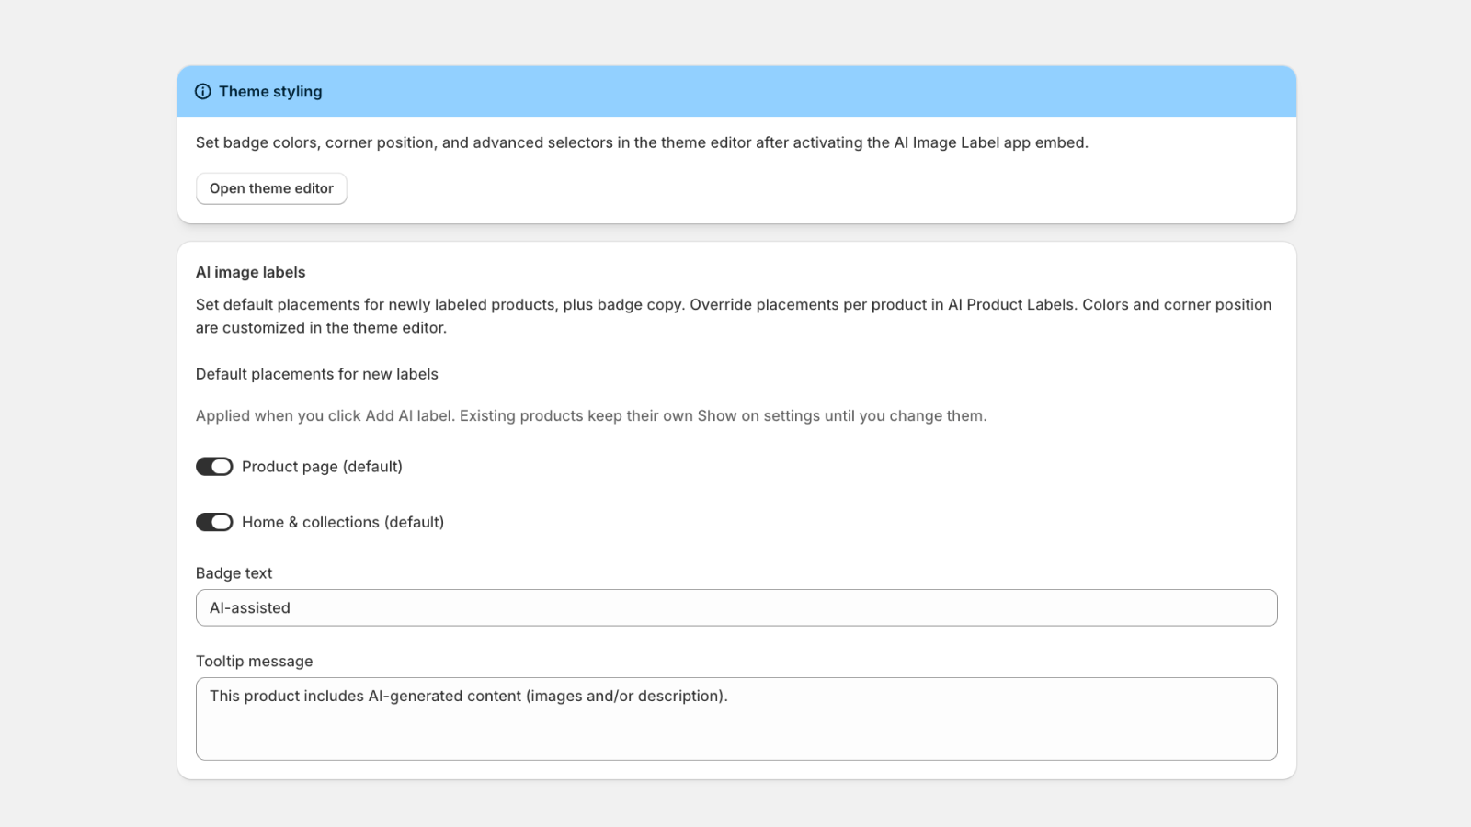Click the AI image labels section heading
This screenshot has width=1471, height=827.
250,272
